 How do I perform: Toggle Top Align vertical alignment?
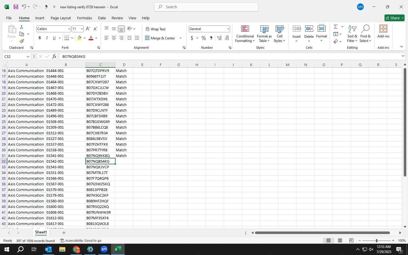tap(107, 29)
